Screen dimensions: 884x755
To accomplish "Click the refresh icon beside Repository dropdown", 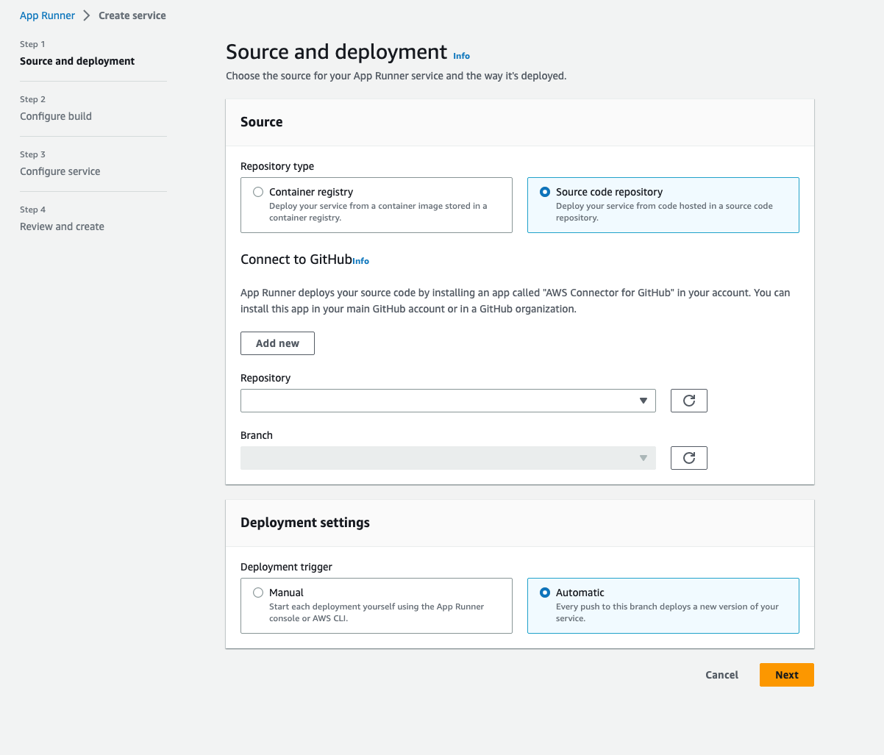I will pyautogui.click(x=688, y=401).
